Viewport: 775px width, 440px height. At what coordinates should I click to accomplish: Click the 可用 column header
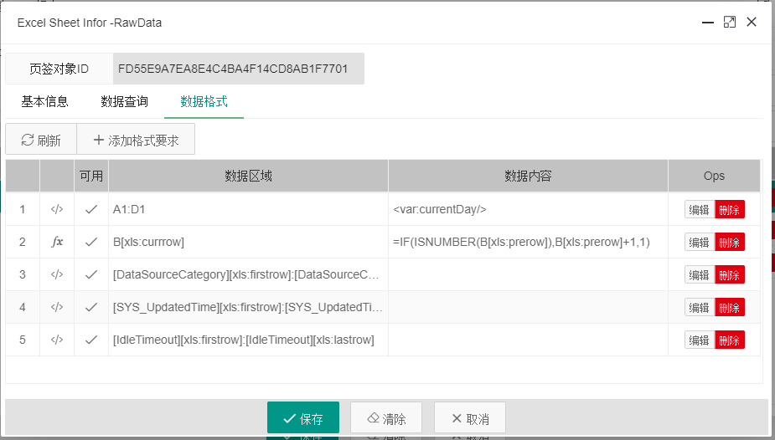click(91, 176)
